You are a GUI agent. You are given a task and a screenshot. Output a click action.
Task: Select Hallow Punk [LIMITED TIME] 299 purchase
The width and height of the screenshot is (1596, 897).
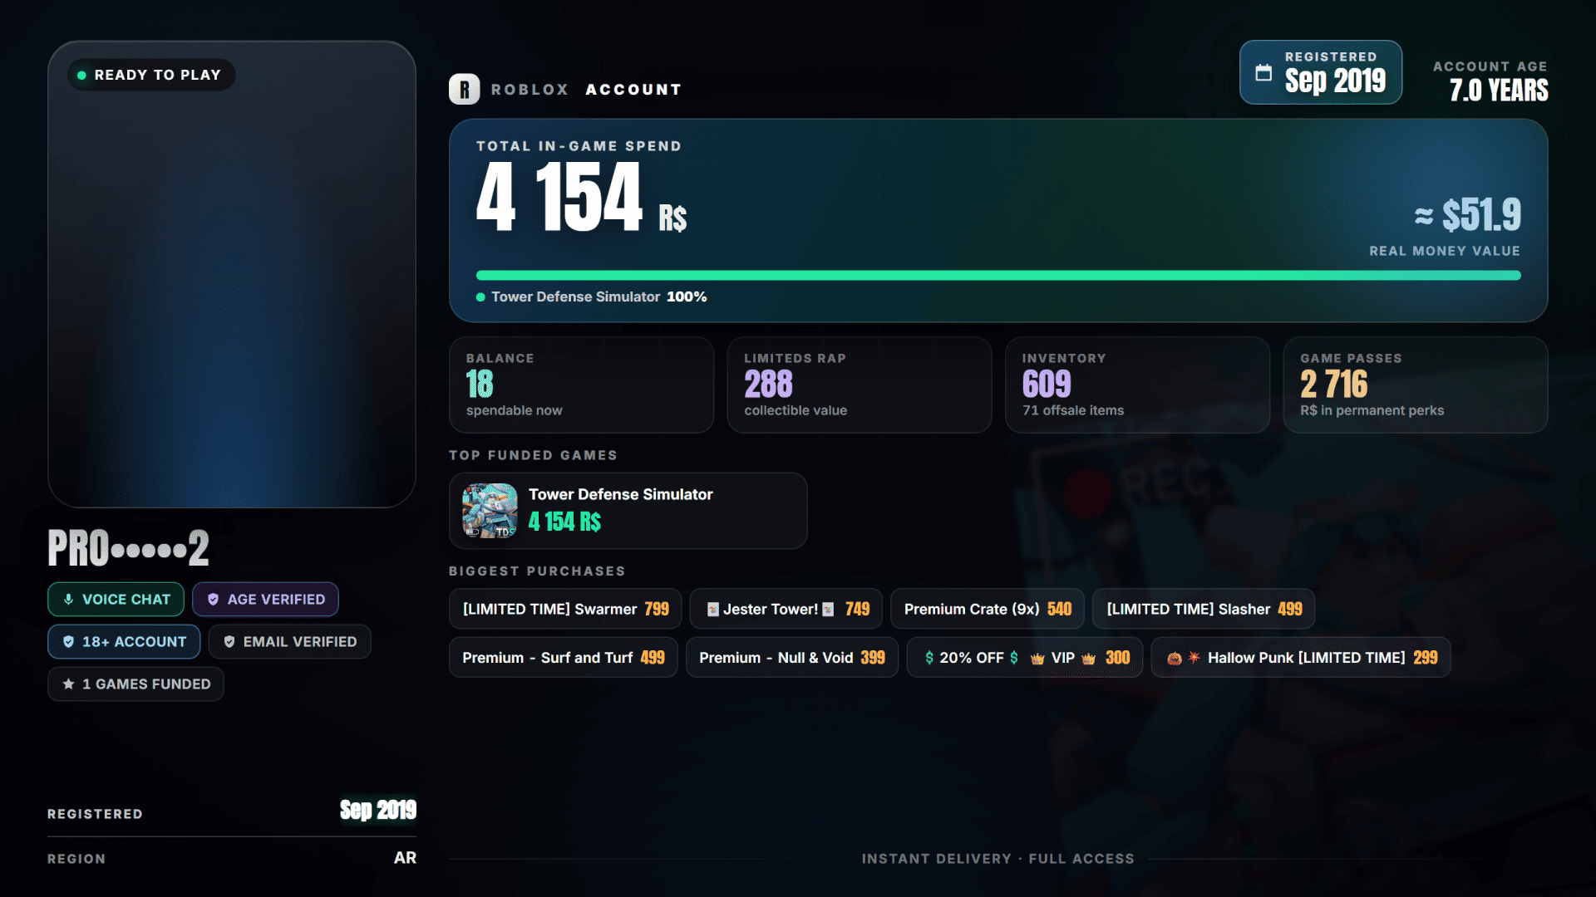[1301, 657]
